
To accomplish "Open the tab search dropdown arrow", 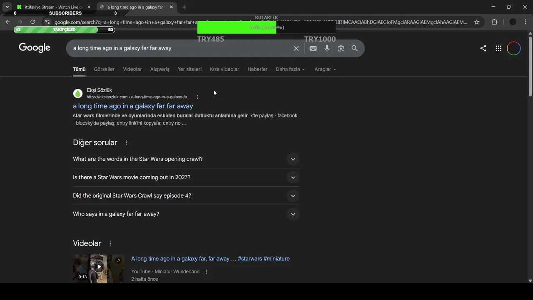I will pos(7,7).
